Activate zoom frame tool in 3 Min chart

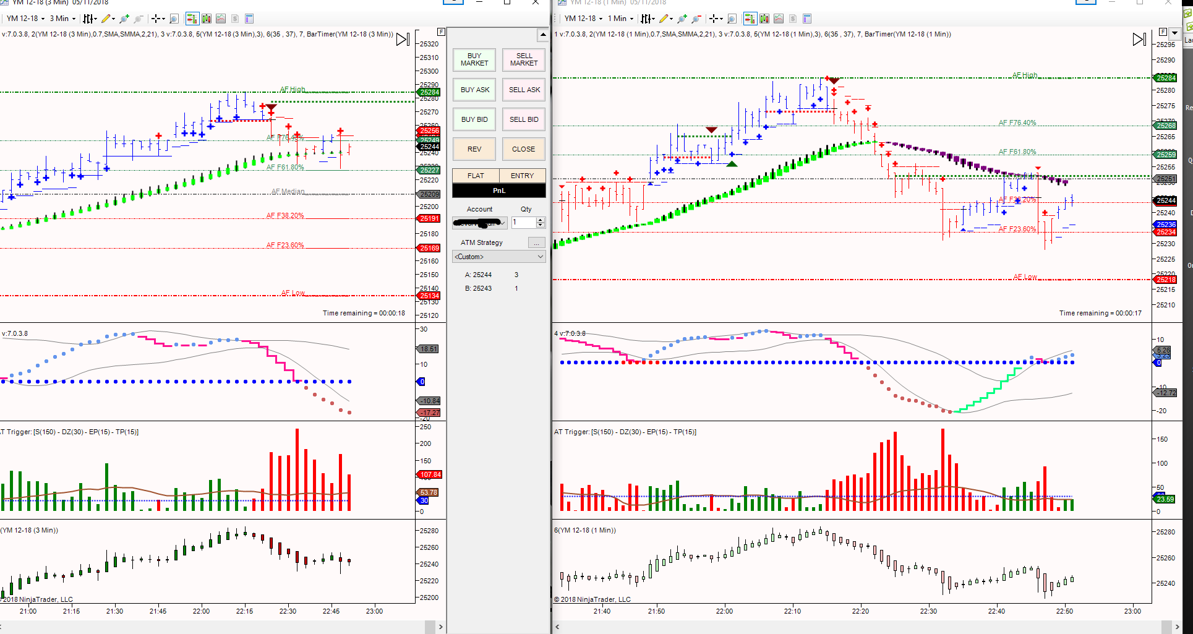pyautogui.click(x=174, y=19)
